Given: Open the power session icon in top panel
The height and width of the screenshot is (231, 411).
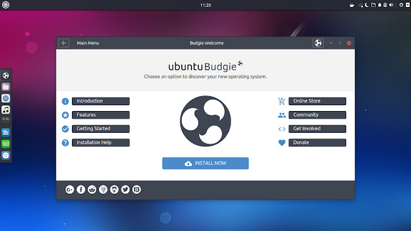Looking at the screenshot, I should coord(401,5).
